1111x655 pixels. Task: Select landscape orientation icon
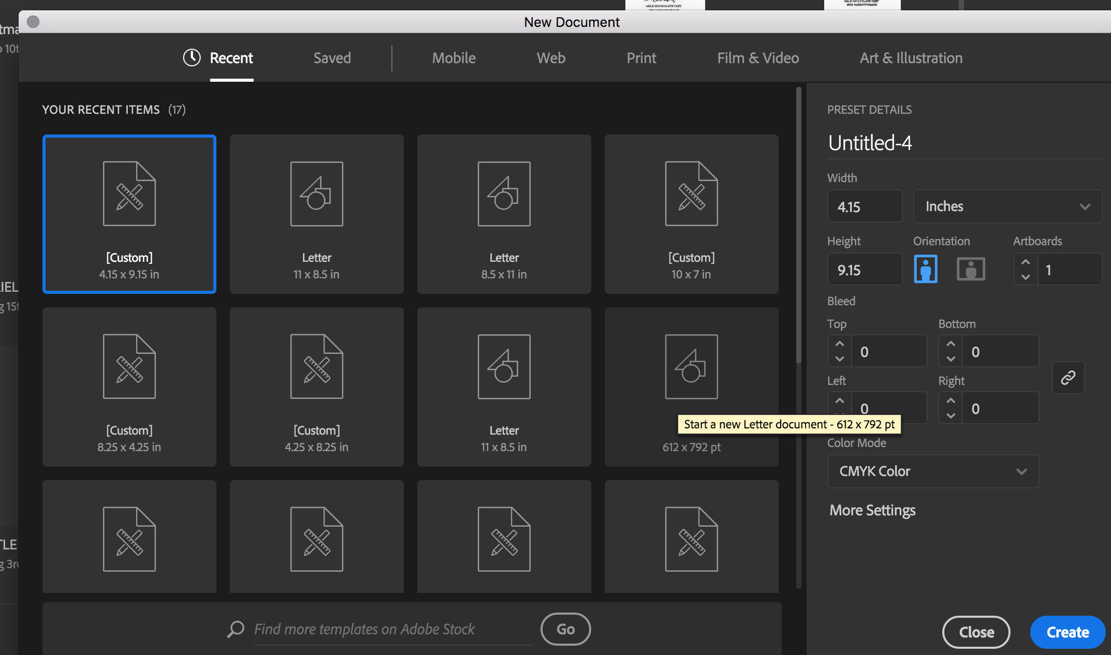(x=971, y=269)
